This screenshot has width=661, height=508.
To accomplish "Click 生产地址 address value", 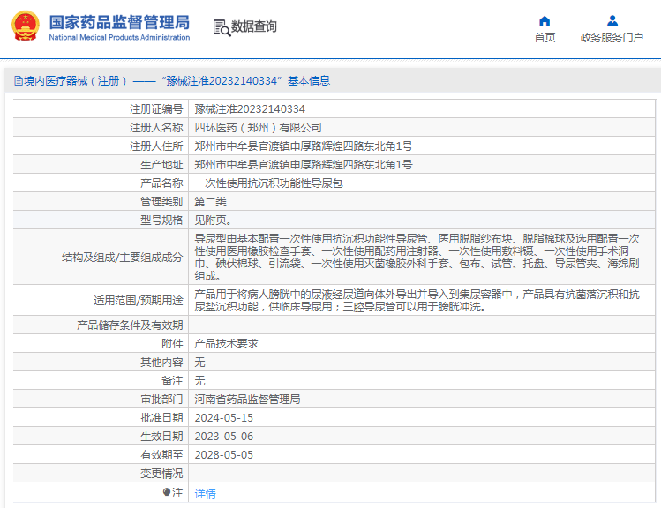I will [304, 165].
